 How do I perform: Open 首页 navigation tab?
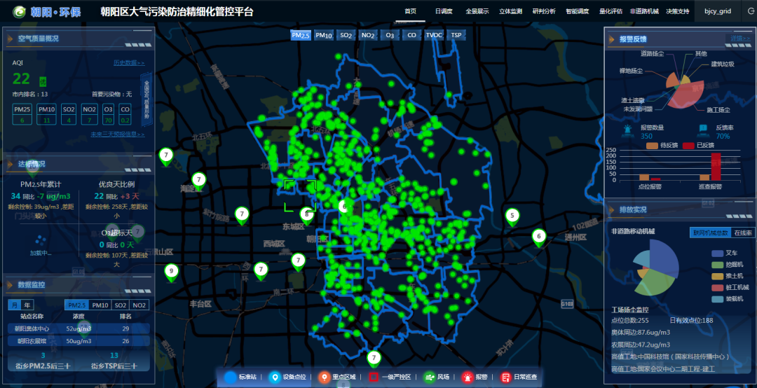pos(410,11)
